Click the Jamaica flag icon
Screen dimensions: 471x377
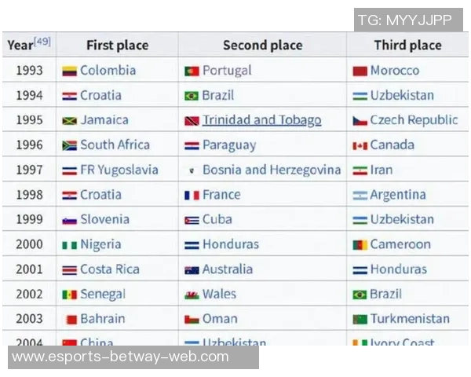click(69, 121)
